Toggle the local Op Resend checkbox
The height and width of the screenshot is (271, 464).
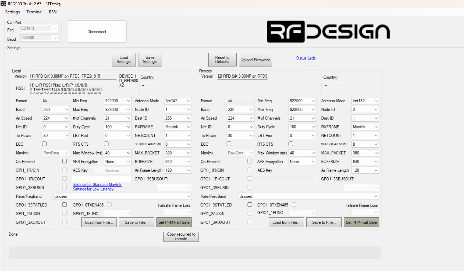coord(65,161)
